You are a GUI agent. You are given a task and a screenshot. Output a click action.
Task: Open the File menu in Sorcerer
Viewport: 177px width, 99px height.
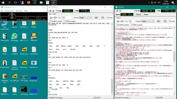click(x=2, y=11)
